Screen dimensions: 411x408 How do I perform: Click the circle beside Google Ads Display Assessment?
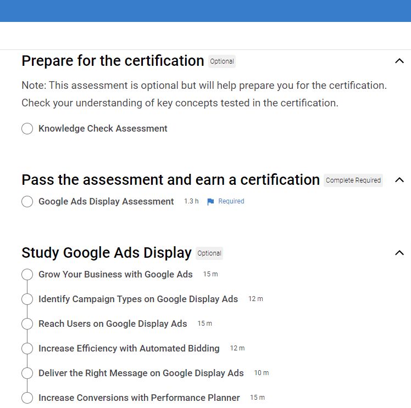[27, 202]
